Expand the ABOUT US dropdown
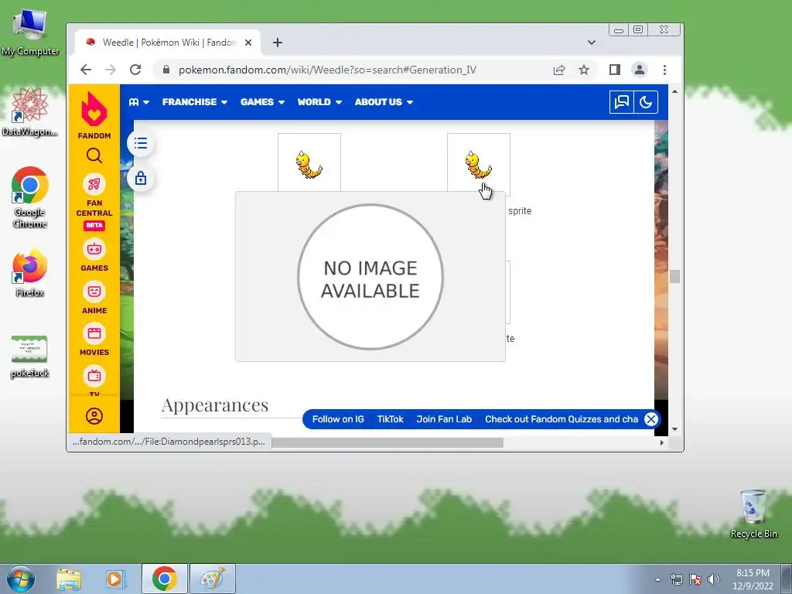Image resolution: width=792 pixels, height=594 pixels. point(384,102)
